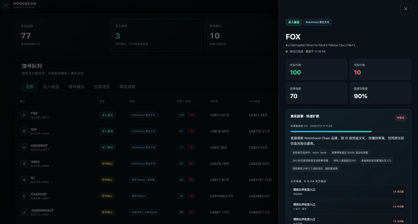The height and width of the screenshot is (224, 418).
Task: Click the 等待确认 badge in the 4663 row
Action: click(x=107, y=163)
